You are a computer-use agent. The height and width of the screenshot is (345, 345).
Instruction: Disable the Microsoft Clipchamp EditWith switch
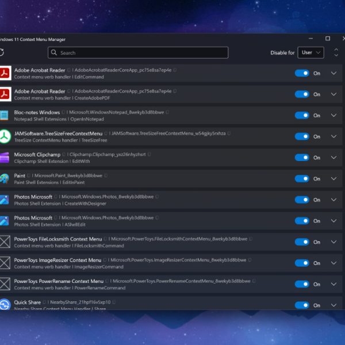click(x=302, y=158)
